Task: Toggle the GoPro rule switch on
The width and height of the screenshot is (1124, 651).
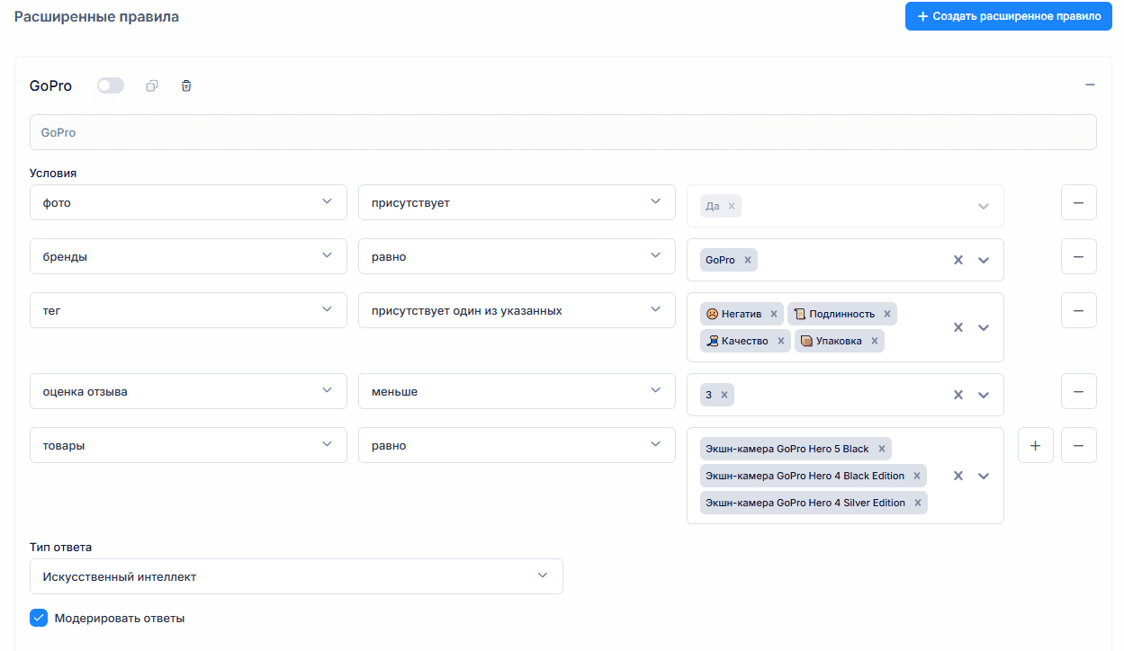Action: coord(111,85)
